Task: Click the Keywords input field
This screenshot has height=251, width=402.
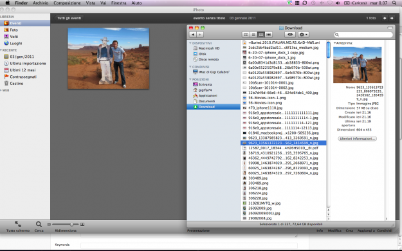Action: point(189,245)
